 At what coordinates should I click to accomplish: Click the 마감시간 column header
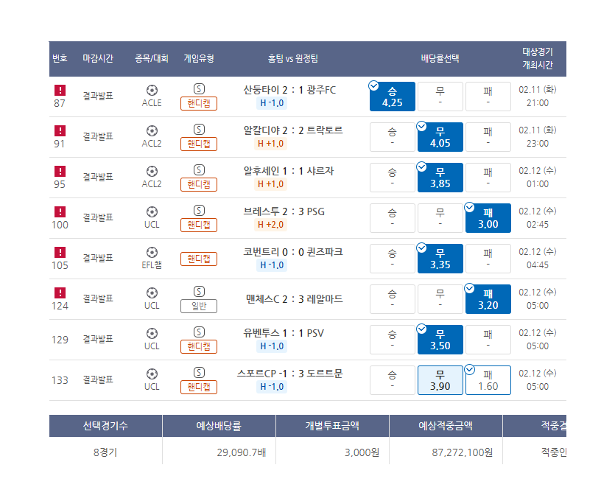click(x=98, y=59)
